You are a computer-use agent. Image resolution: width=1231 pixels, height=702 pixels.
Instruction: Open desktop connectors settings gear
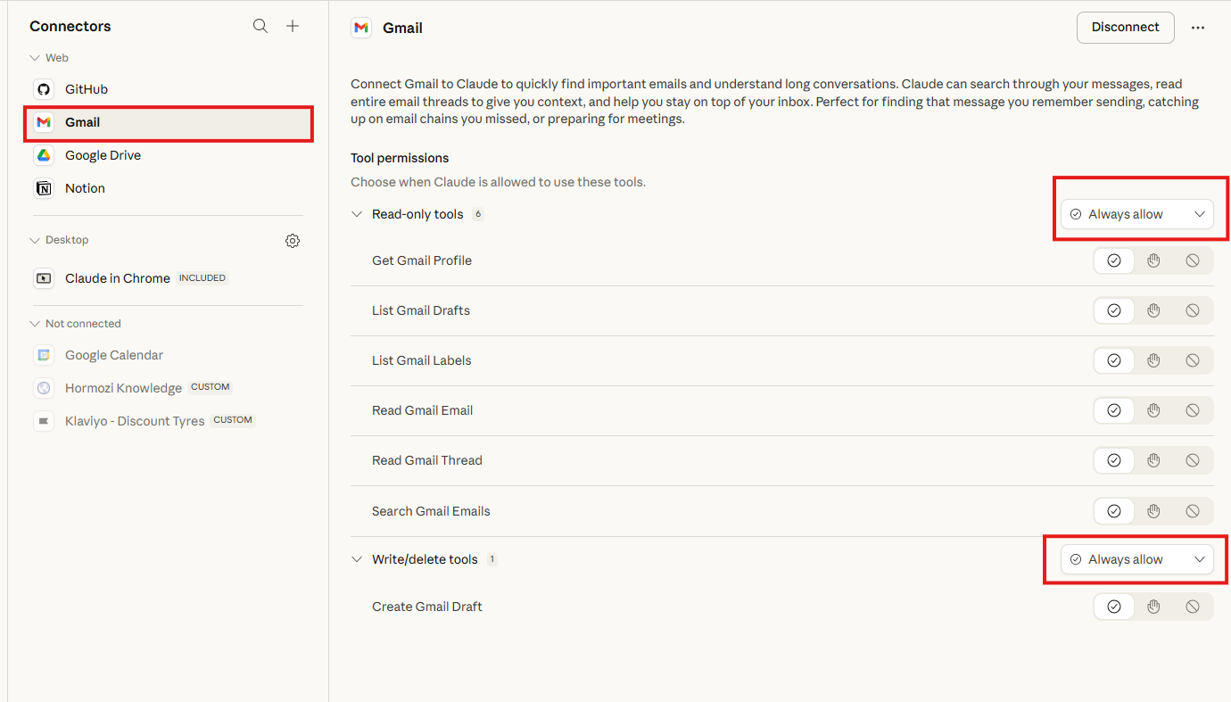click(293, 241)
